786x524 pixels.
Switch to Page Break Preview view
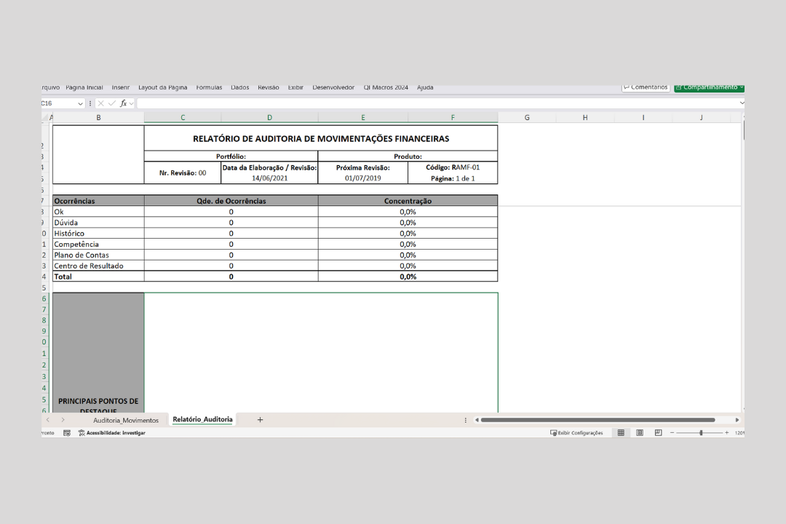(658, 432)
